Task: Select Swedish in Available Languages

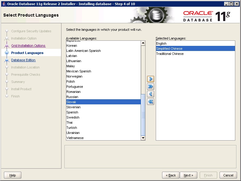Action: click(103, 117)
